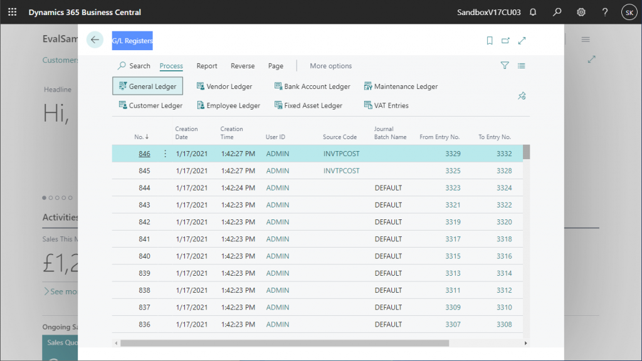Open Fixed Asset Ledger action
The image size is (642, 361).
308,105
